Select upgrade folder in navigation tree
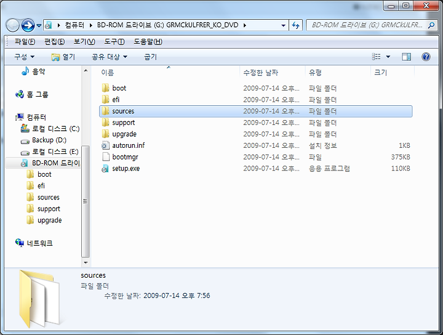 coord(44,220)
